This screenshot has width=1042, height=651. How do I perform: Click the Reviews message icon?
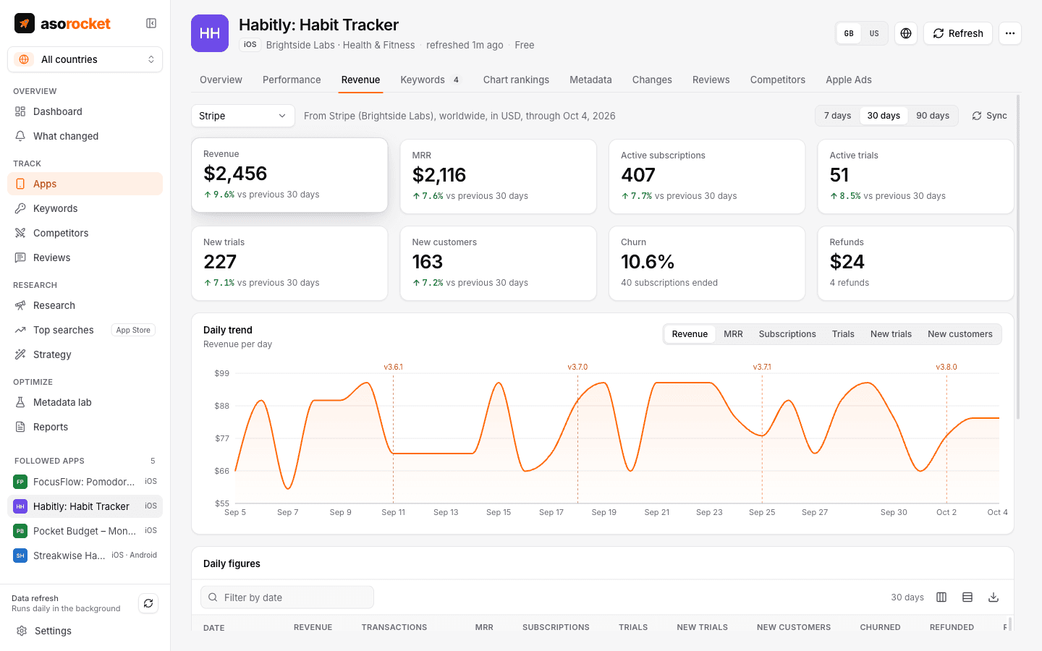(20, 258)
